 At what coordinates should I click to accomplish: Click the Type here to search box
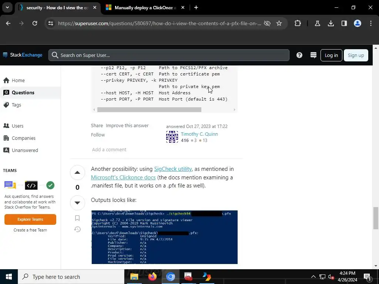(71, 277)
